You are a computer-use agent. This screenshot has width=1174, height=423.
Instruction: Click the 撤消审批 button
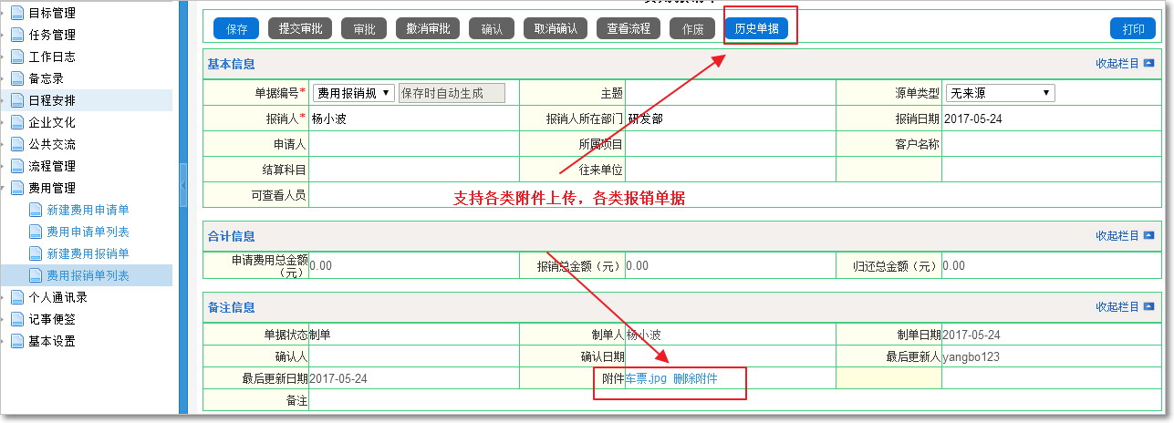coord(428,28)
